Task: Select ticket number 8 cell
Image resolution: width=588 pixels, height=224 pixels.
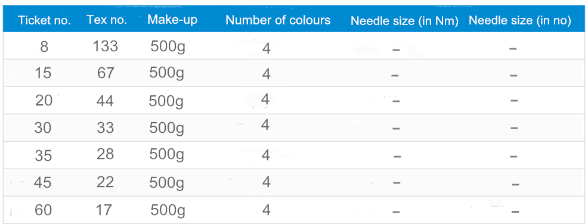Action: (44, 47)
